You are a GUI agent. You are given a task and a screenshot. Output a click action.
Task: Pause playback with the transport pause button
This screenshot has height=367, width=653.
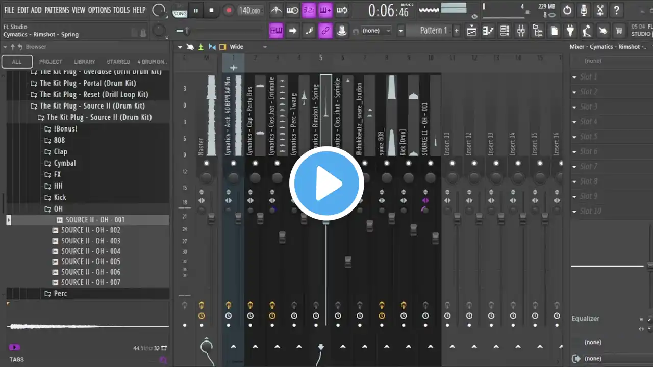coord(195,10)
